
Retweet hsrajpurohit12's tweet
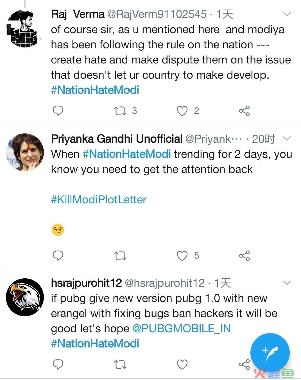(120, 365)
